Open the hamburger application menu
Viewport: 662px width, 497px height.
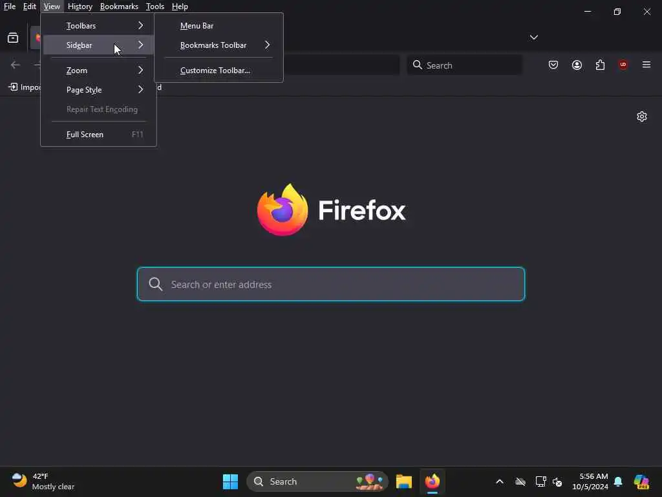646,65
